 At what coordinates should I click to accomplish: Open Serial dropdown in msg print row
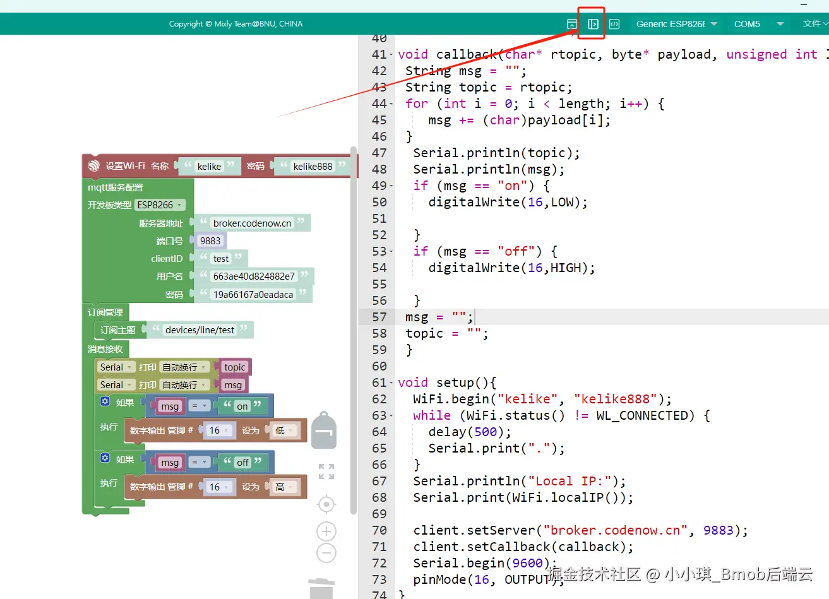(x=116, y=385)
